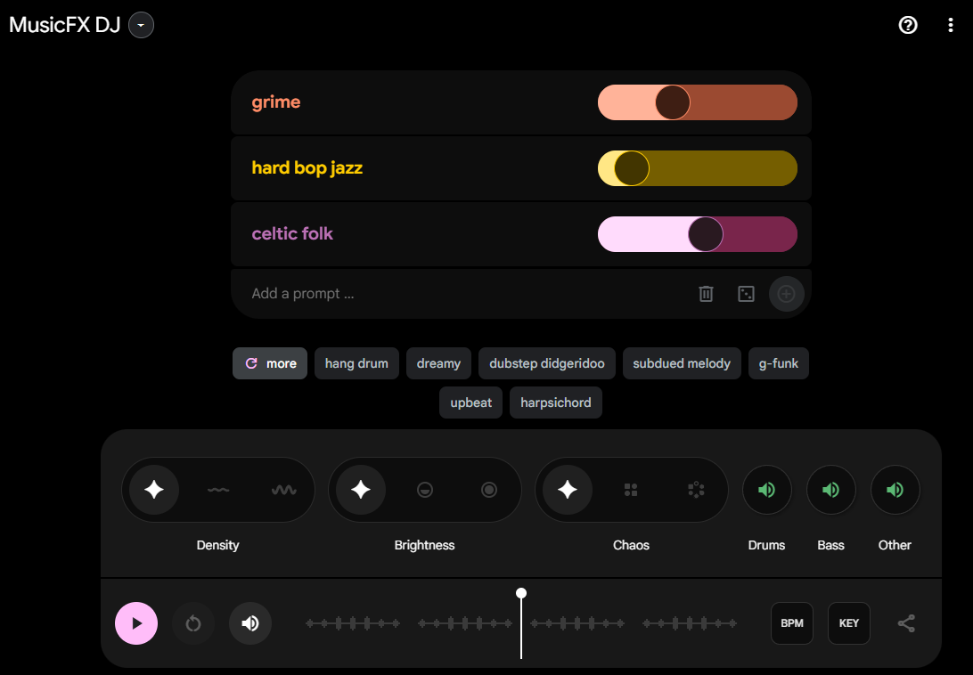This screenshot has height=675, width=973.
Task: Click the reset loop icon
Action: [x=193, y=623]
